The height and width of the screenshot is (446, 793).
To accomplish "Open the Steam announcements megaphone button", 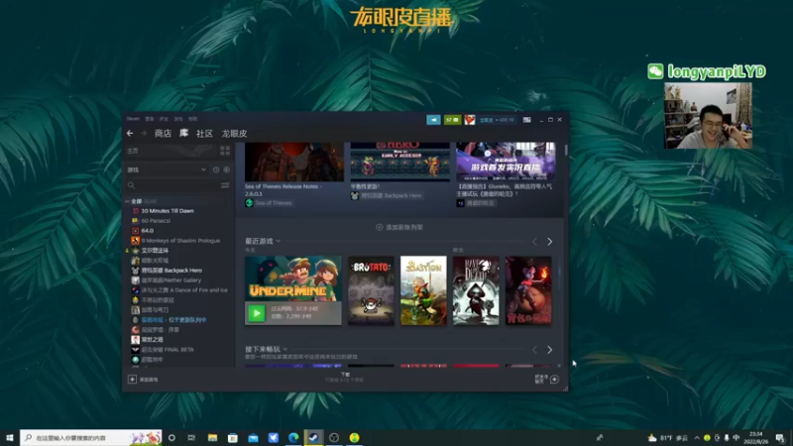I will (x=433, y=120).
